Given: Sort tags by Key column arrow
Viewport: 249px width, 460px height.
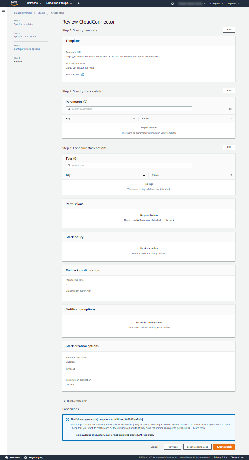Looking at the screenshot, I should click(x=144, y=175).
